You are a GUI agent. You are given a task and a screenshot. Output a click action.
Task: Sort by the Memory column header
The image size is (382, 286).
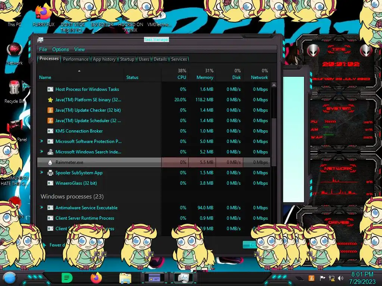[x=205, y=77]
